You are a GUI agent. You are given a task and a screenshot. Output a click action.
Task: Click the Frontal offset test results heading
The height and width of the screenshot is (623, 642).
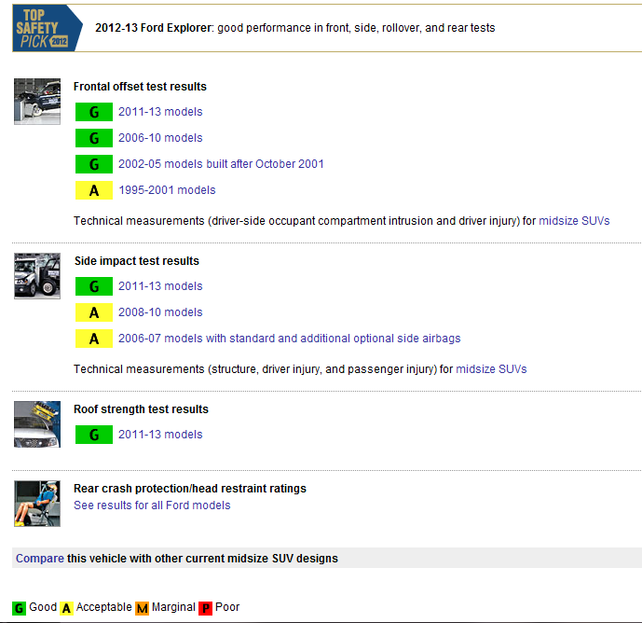pos(140,87)
